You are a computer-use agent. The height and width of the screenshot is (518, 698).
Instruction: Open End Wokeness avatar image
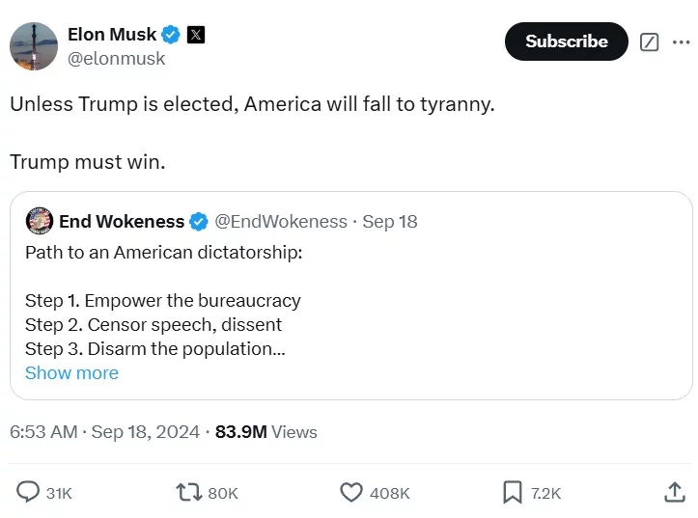click(40, 221)
